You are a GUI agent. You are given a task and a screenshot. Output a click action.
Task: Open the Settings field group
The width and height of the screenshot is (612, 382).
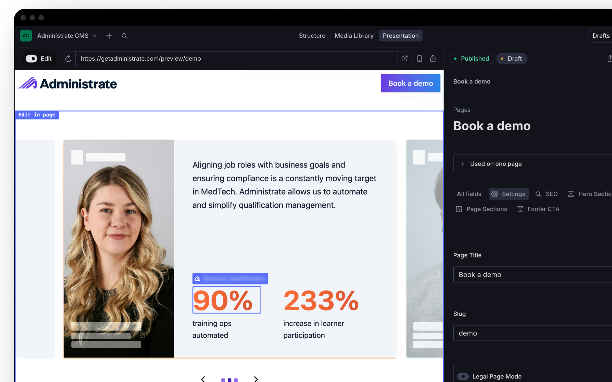[x=508, y=194]
